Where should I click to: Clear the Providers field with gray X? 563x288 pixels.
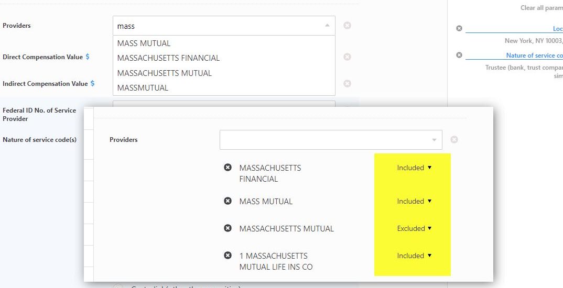(347, 26)
